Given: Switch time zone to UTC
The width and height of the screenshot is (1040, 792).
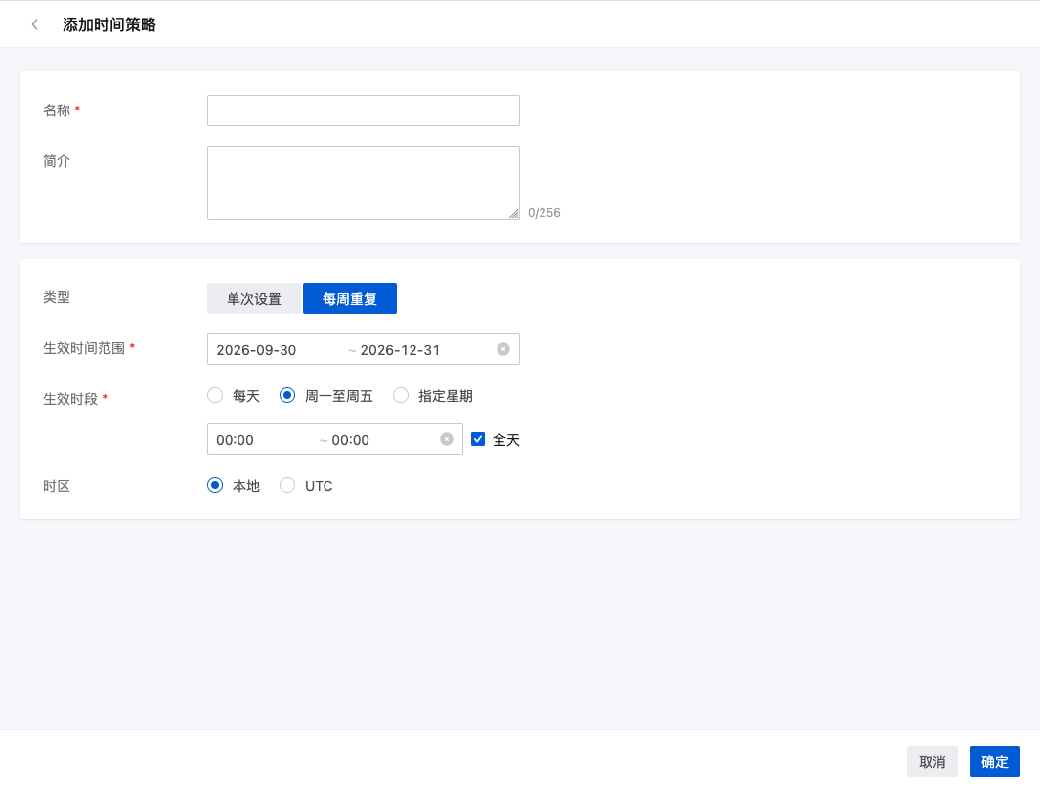Looking at the screenshot, I should [287, 486].
